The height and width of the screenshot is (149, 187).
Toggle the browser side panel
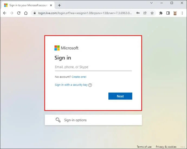click(168, 13)
